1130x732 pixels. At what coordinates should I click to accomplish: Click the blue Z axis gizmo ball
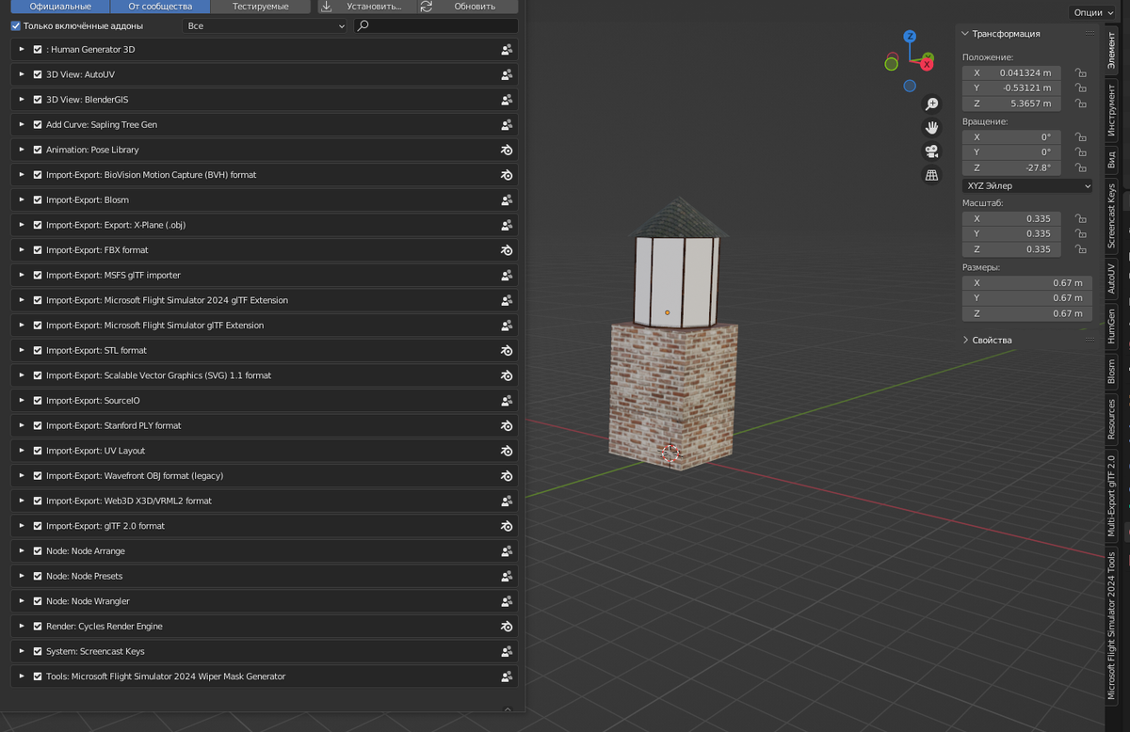click(x=910, y=37)
